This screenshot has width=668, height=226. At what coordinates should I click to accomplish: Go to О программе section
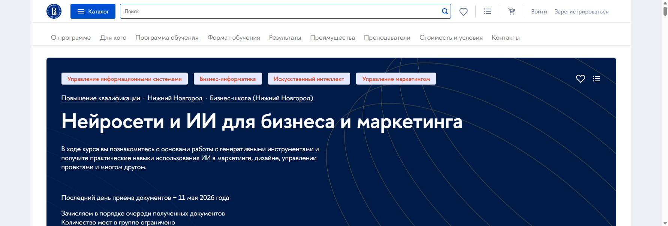pos(71,37)
